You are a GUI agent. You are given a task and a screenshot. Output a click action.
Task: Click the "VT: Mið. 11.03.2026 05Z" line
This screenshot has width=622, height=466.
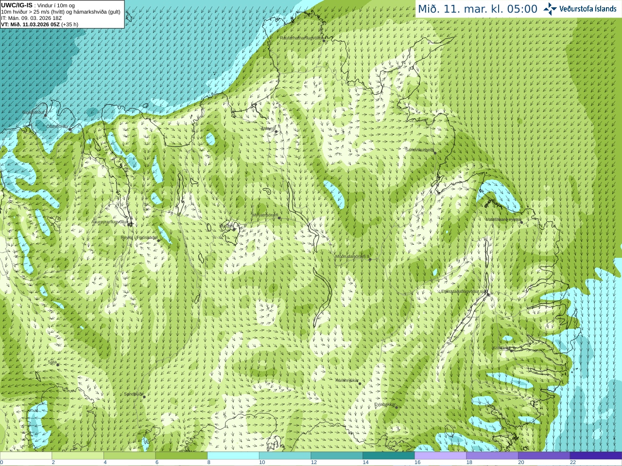pos(31,24)
